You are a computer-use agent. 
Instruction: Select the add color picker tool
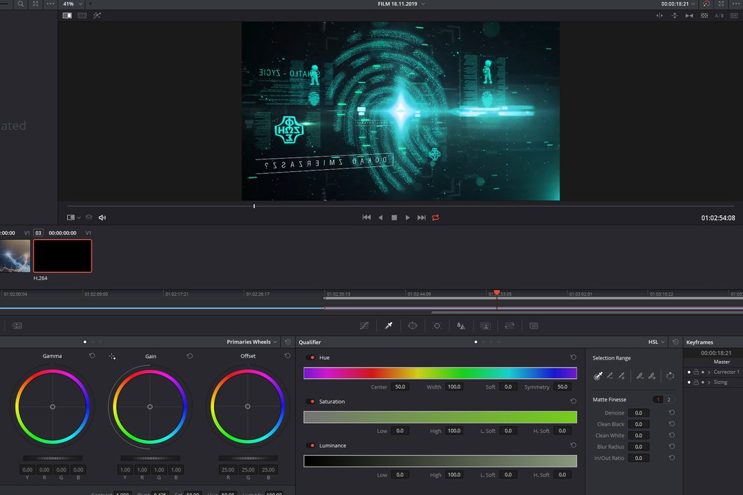tap(622, 375)
